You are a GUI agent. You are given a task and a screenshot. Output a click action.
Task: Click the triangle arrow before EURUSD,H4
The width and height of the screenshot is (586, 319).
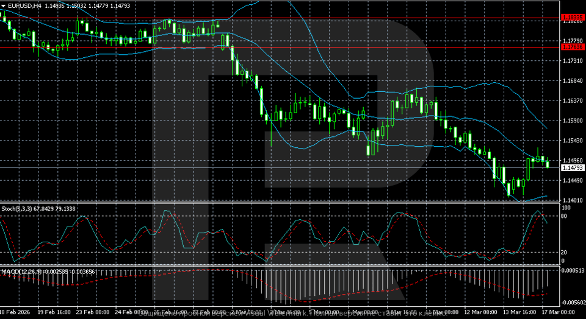tap(4, 5)
